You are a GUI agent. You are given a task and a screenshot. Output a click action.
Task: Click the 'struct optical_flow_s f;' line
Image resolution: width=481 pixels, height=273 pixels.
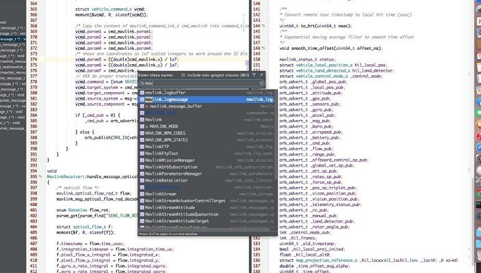tap(85, 227)
